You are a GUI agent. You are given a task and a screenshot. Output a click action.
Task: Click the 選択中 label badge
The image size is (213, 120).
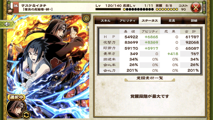point(16,97)
